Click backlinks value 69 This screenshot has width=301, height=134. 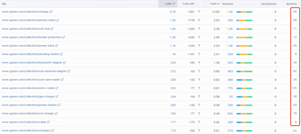point(295,20)
